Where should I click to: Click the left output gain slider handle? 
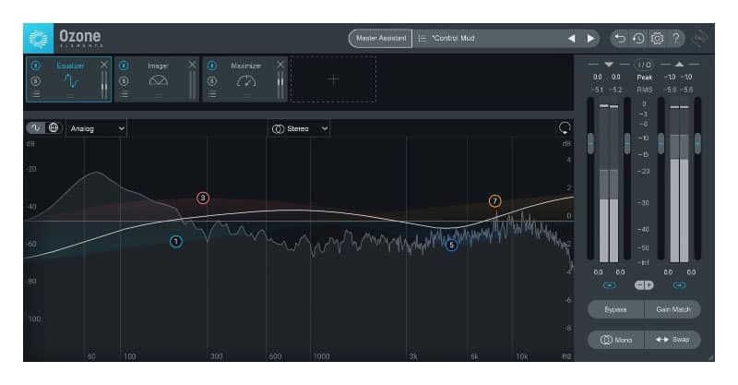(661, 143)
